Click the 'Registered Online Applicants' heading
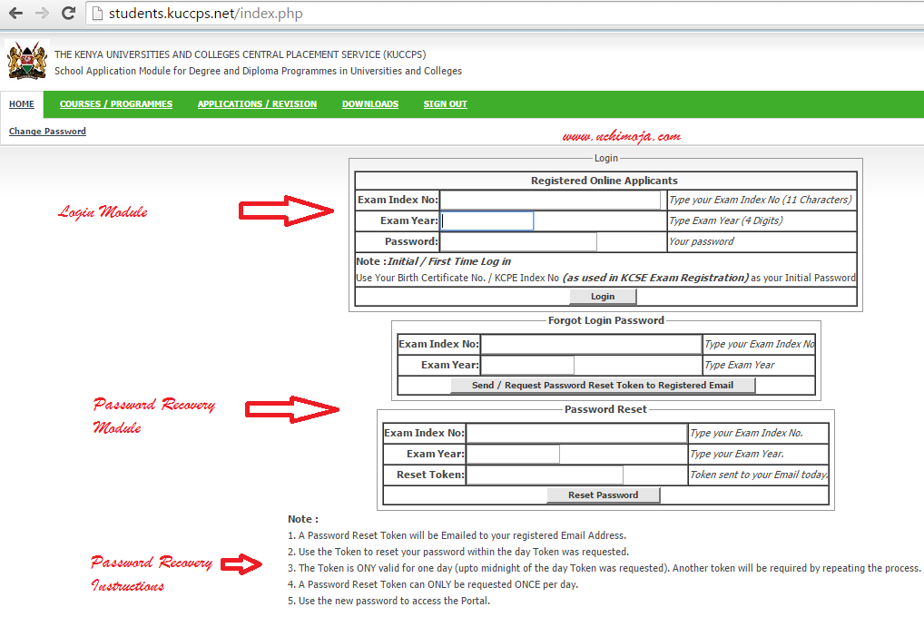Viewport: 924px width, 617px height. pyautogui.click(x=604, y=181)
